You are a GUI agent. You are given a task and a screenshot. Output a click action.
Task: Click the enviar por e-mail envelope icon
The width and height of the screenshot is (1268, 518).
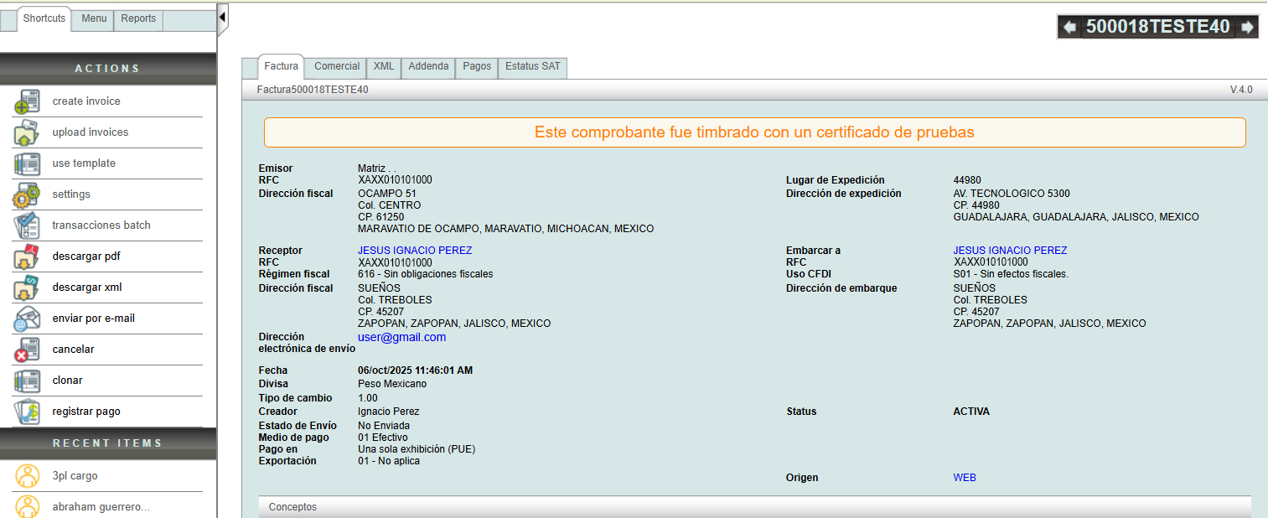27,319
